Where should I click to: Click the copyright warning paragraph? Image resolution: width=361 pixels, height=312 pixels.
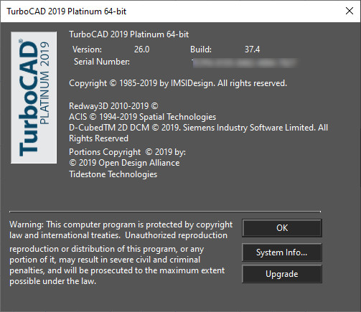121,252
